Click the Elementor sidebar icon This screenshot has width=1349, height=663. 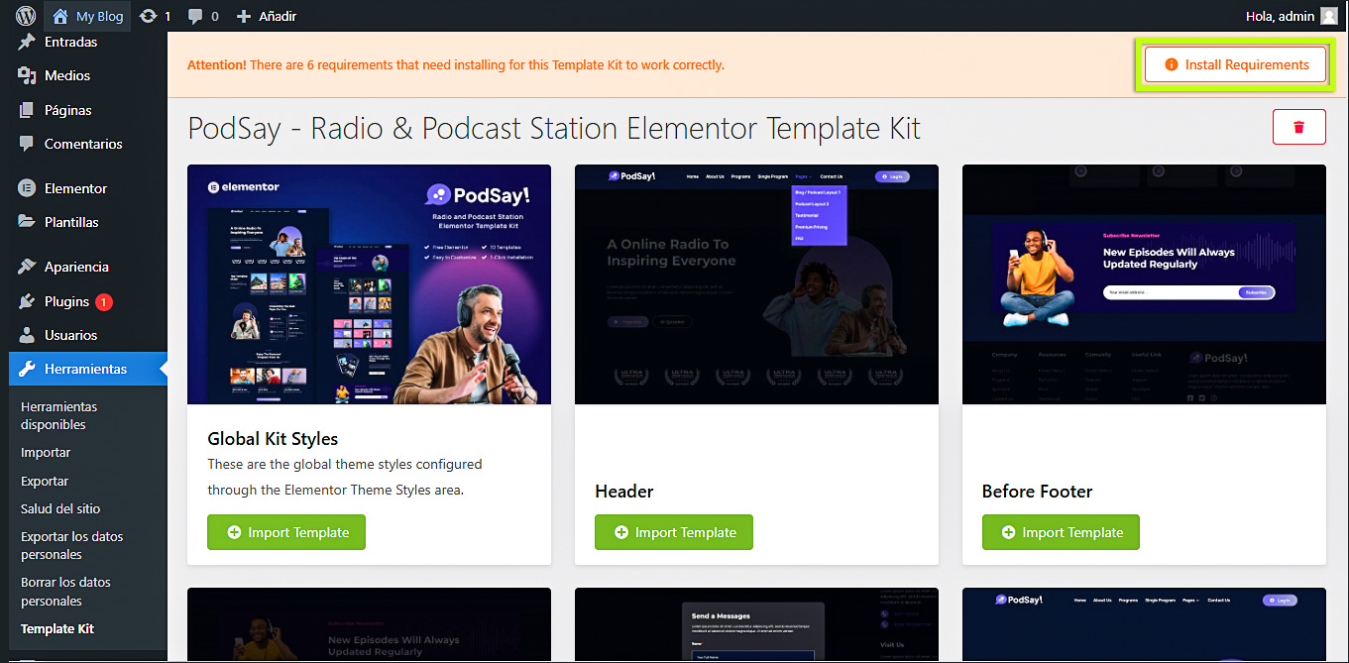click(27, 188)
